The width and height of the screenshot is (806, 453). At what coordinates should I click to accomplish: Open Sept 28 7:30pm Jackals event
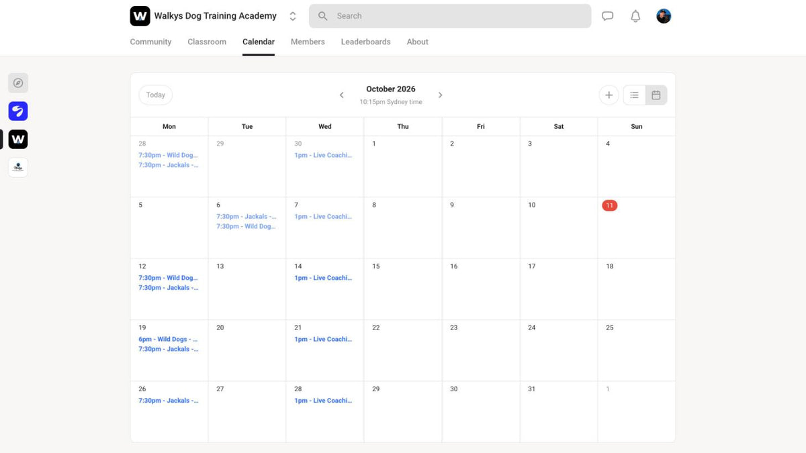(x=169, y=165)
